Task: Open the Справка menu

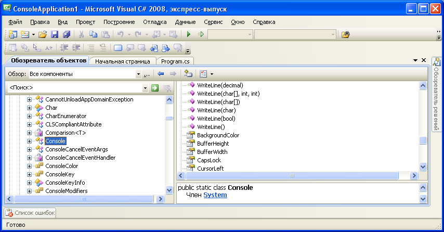Action: [264, 22]
